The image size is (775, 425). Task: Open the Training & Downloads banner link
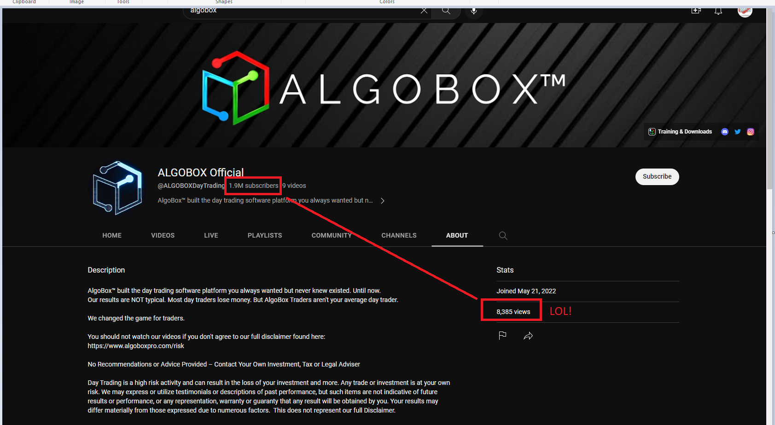click(x=680, y=132)
